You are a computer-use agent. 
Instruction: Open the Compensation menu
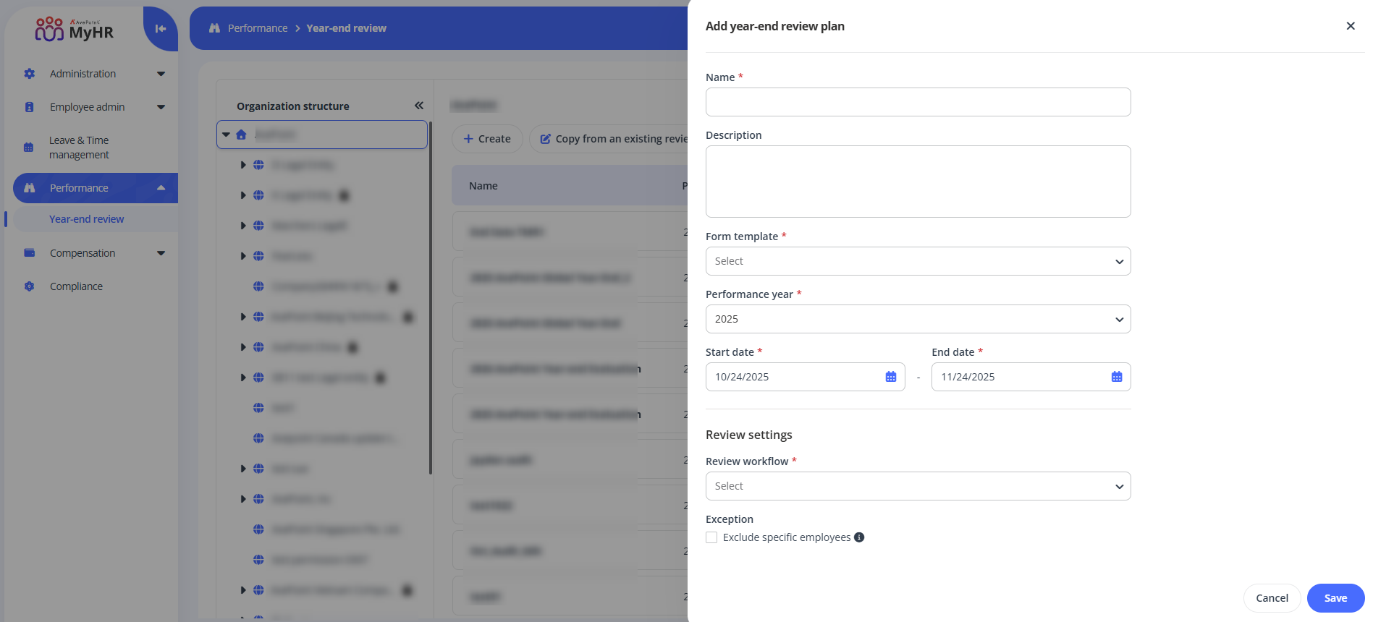coord(96,253)
